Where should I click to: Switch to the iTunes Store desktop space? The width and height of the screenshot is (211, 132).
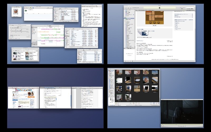click(x=159, y=34)
